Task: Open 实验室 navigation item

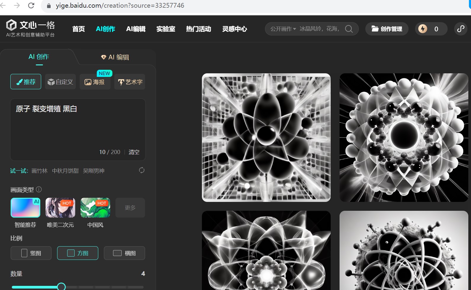Action: [166, 29]
